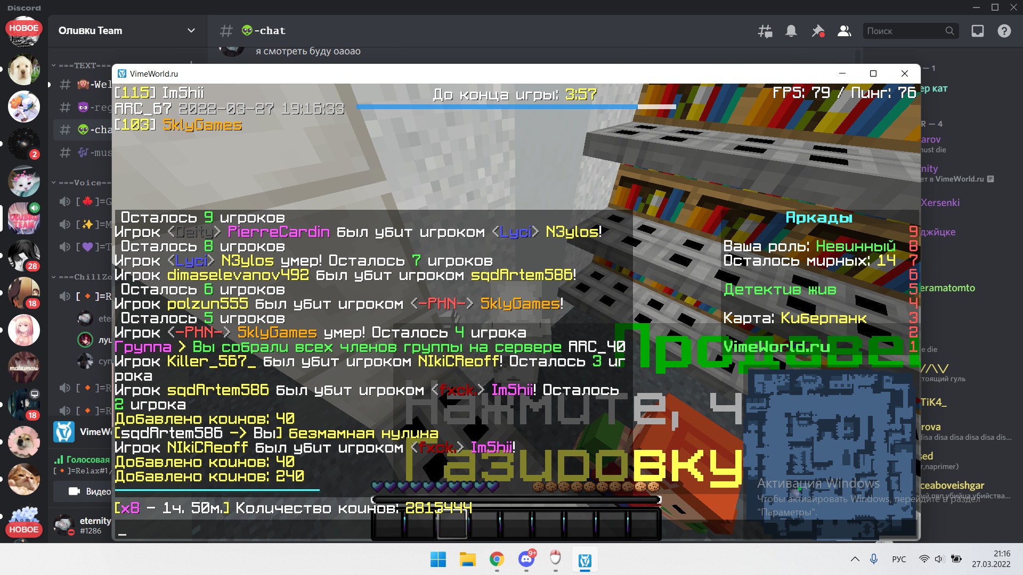Open notification settings bell icon

[x=791, y=31]
